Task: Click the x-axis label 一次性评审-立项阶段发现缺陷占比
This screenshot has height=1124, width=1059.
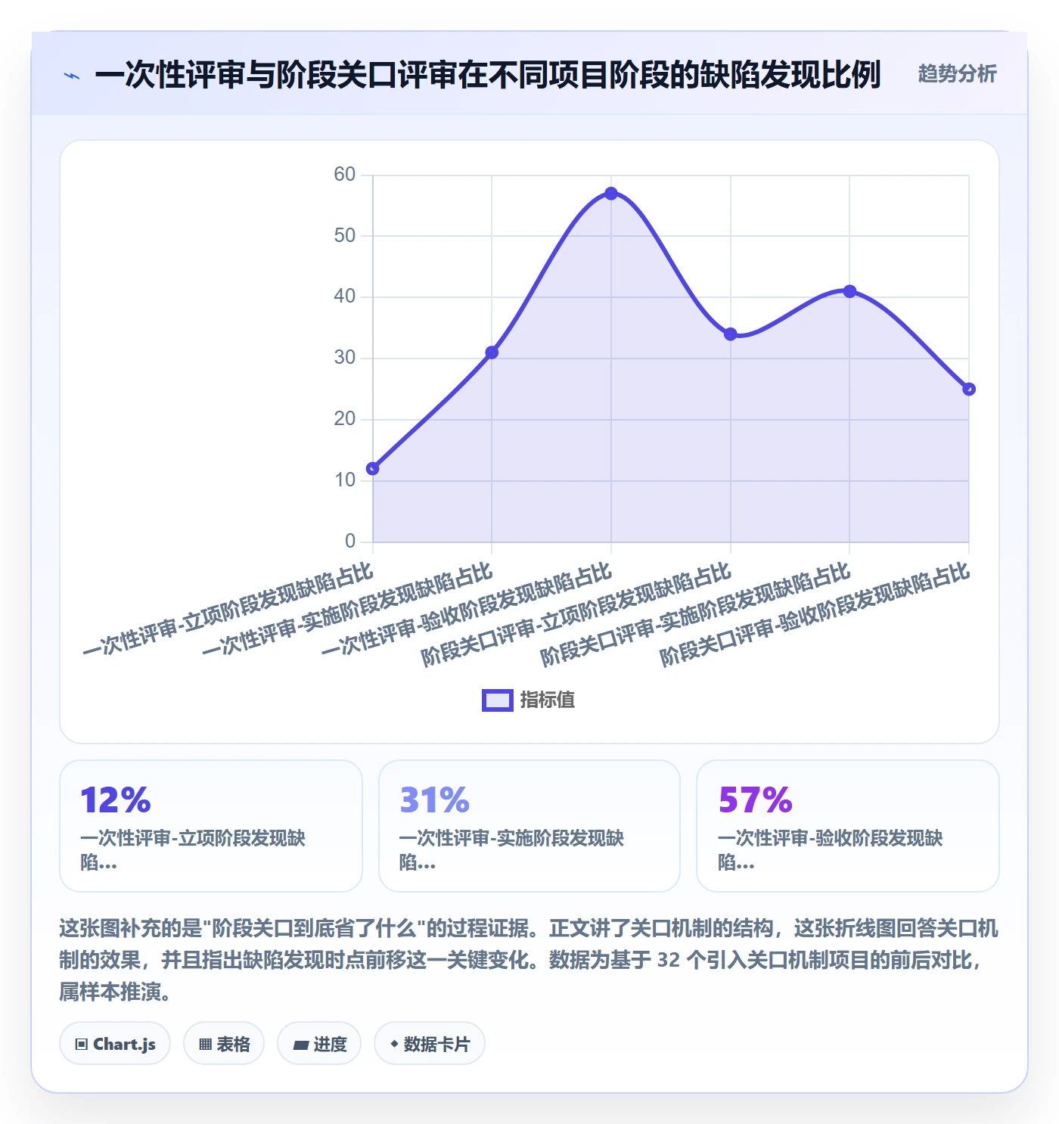Action: coord(228,609)
